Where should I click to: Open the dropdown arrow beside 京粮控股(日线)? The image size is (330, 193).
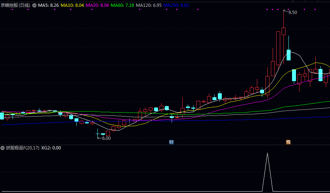[x=34, y=5]
